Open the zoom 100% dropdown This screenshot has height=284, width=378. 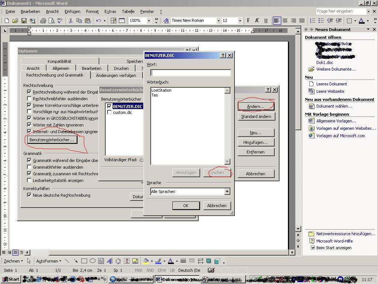149,21
